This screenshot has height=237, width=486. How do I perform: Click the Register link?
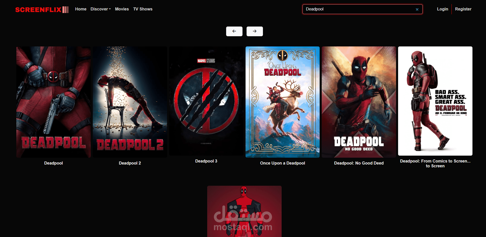(x=463, y=9)
